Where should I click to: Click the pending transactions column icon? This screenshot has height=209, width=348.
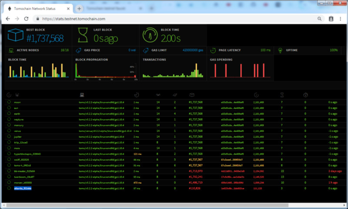point(174,95)
